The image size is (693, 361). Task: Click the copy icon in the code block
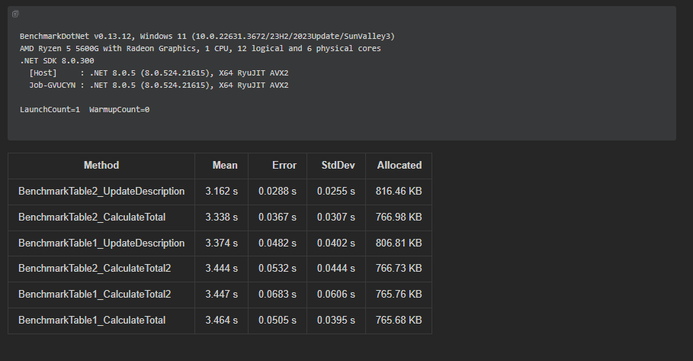15,15
